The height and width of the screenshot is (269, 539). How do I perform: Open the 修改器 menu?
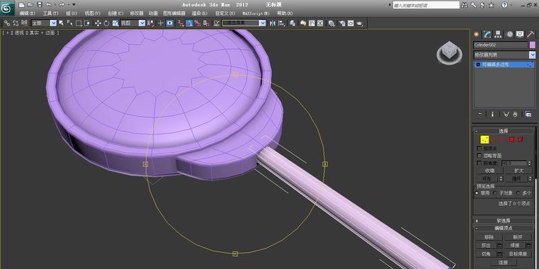coord(137,13)
